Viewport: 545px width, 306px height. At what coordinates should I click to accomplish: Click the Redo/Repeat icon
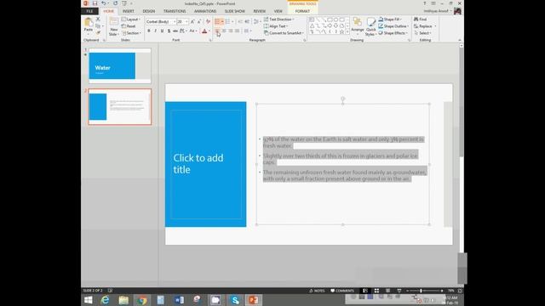coord(116,3)
